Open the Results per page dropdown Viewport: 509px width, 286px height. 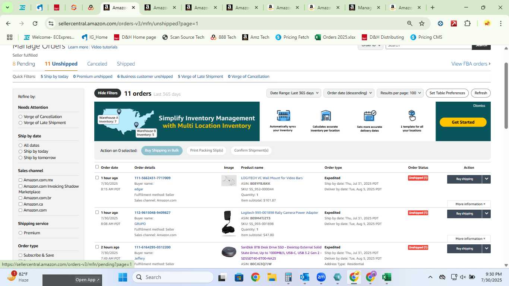click(400, 93)
